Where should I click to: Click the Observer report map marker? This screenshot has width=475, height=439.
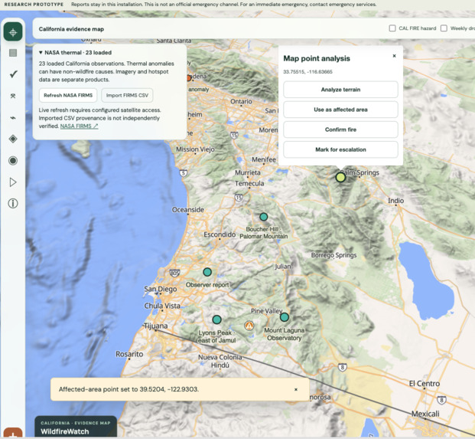click(x=207, y=272)
